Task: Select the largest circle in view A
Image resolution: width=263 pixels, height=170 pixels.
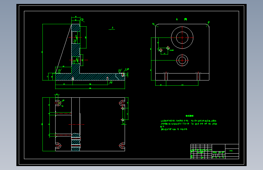Action: click(x=182, y=38)
